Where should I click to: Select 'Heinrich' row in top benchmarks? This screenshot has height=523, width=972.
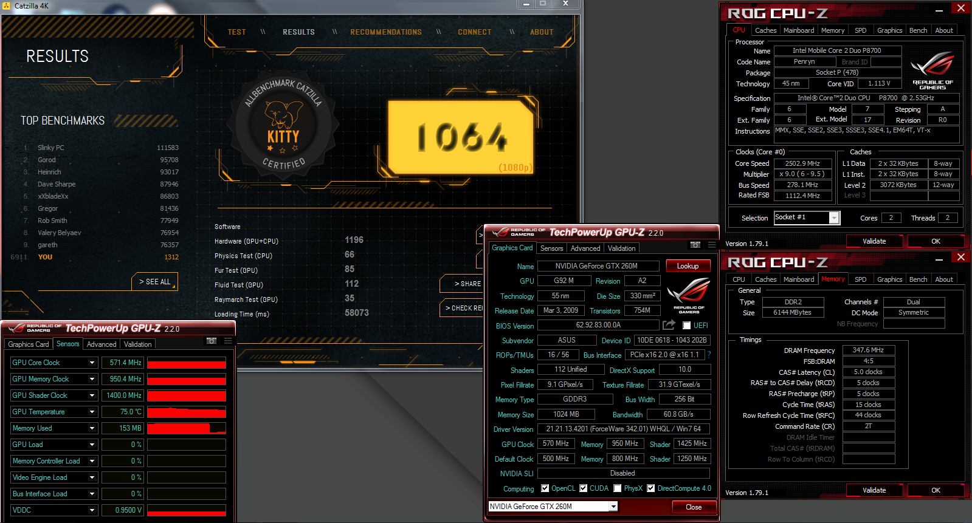tap(101, 172)
